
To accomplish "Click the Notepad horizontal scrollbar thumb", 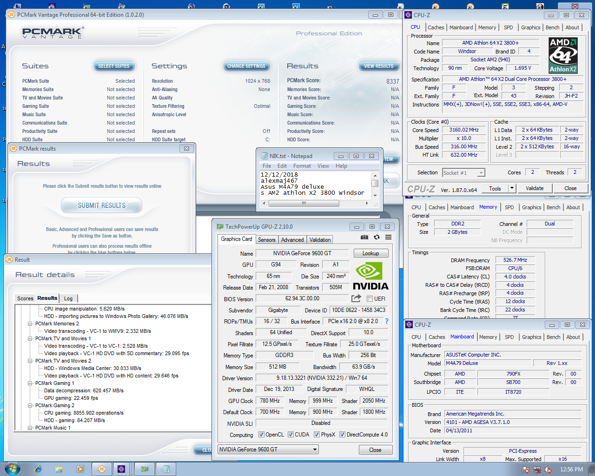I will pos(304,203).
